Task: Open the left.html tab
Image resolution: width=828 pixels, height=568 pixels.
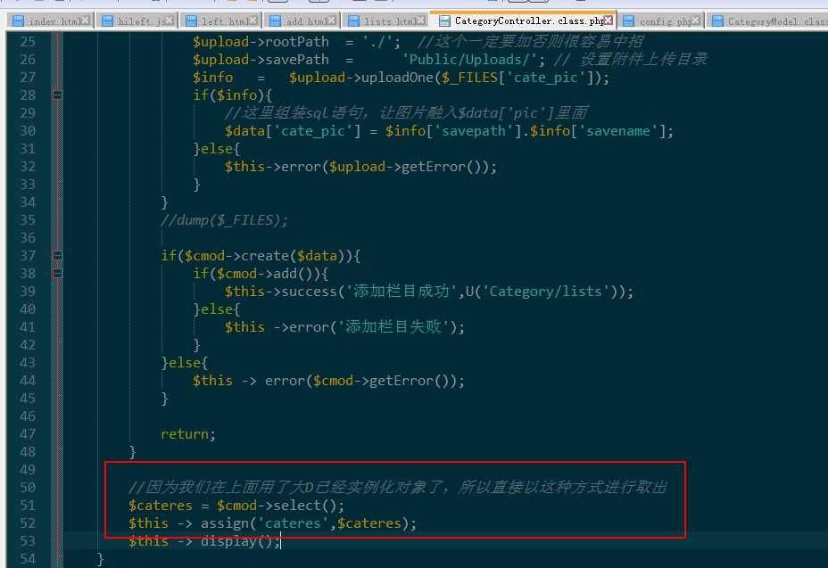Action: (x=220, y=21)
